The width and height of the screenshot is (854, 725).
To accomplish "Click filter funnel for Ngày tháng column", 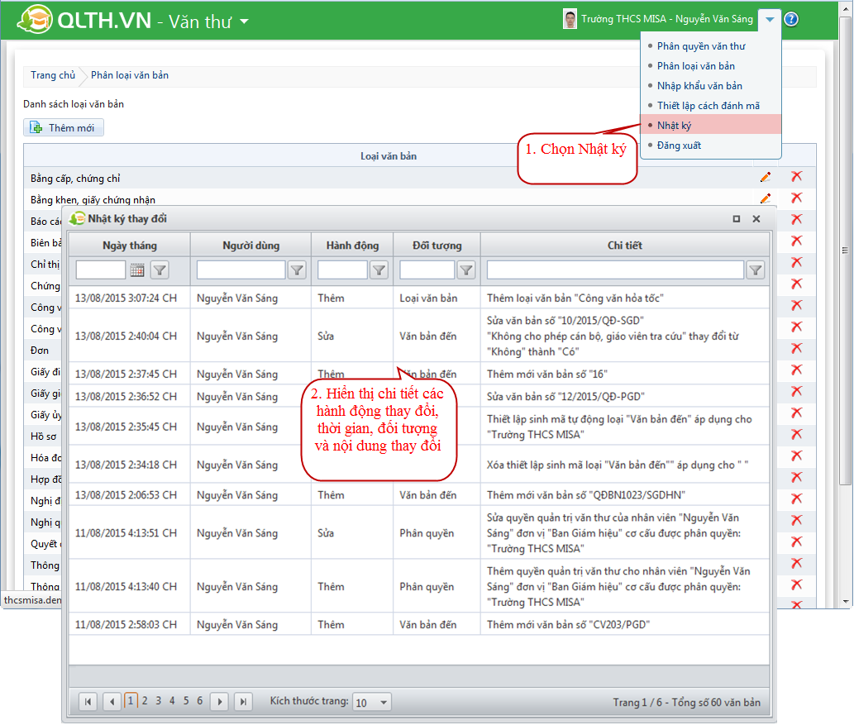I will tap(160, 270).
